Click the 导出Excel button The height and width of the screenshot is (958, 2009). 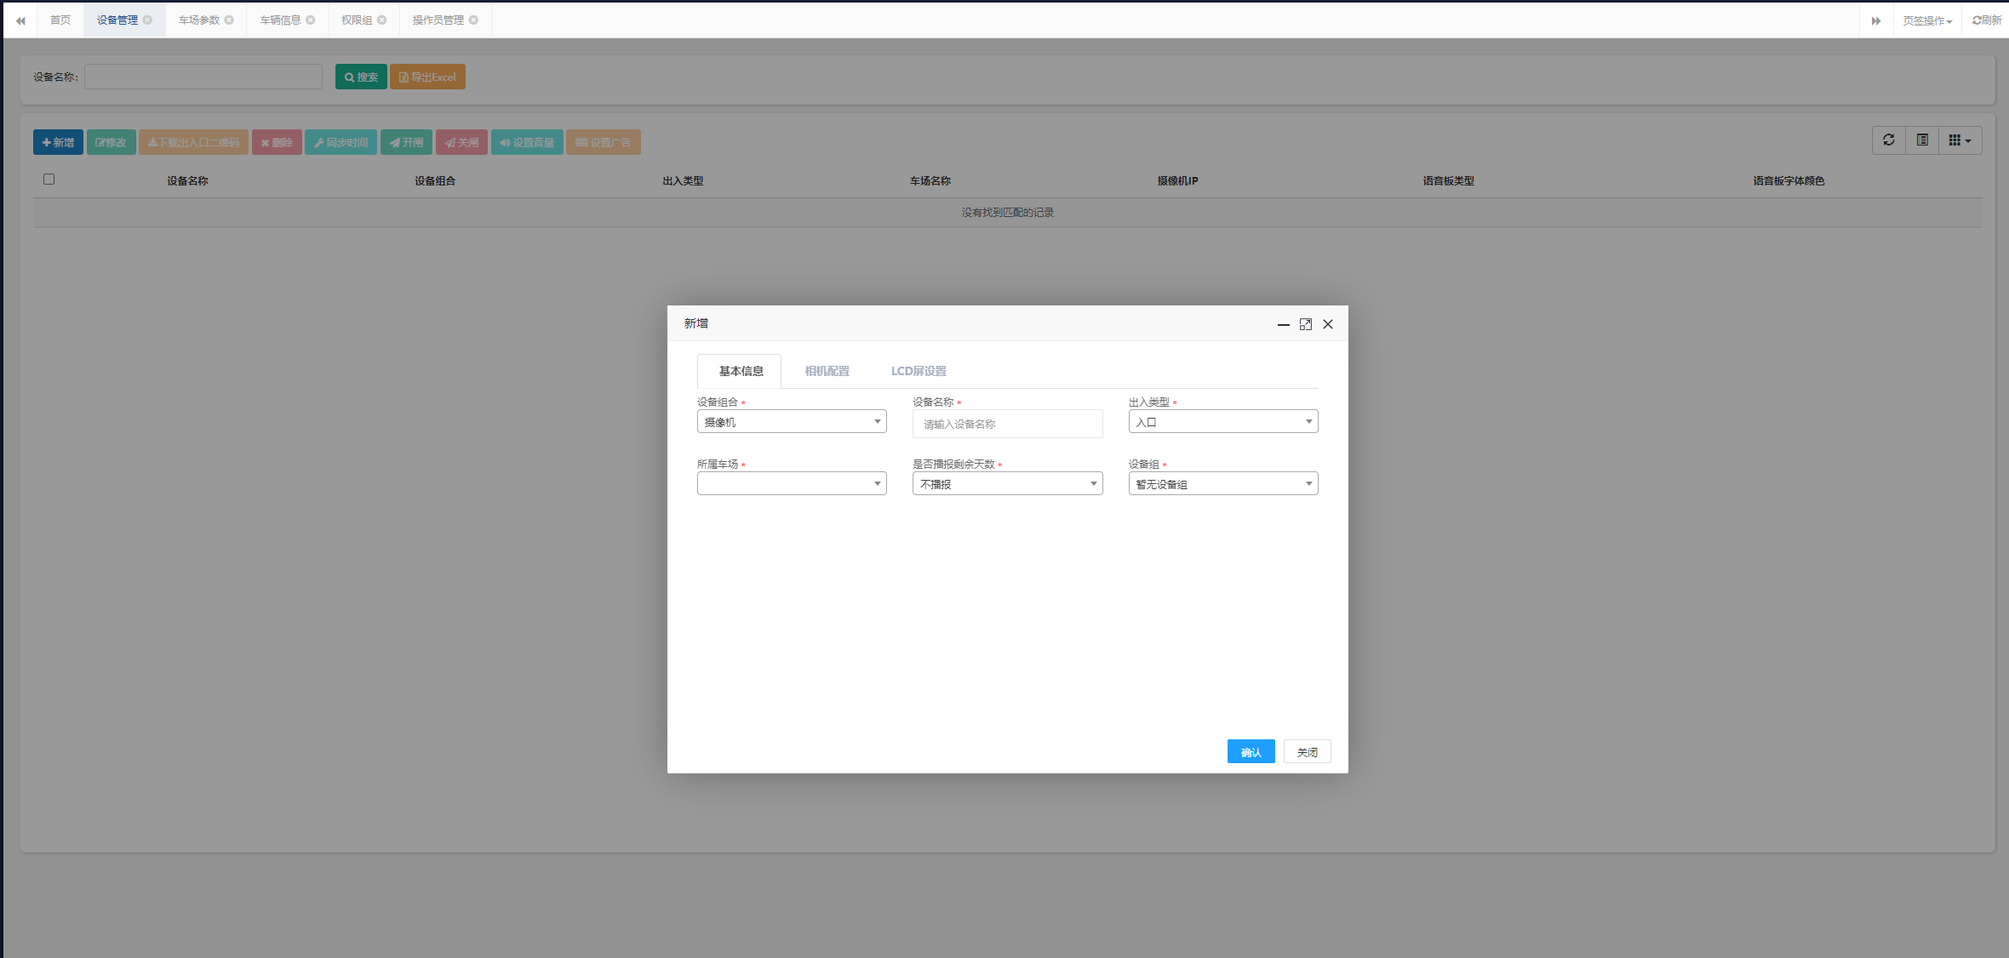point(427,77)
